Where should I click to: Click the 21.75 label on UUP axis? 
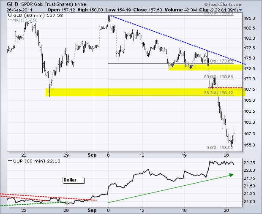[249, 178]
